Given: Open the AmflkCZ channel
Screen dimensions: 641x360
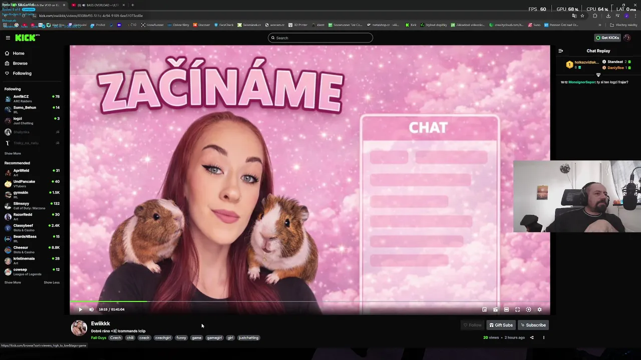Looking at the screenshot, I should [32, 98].
